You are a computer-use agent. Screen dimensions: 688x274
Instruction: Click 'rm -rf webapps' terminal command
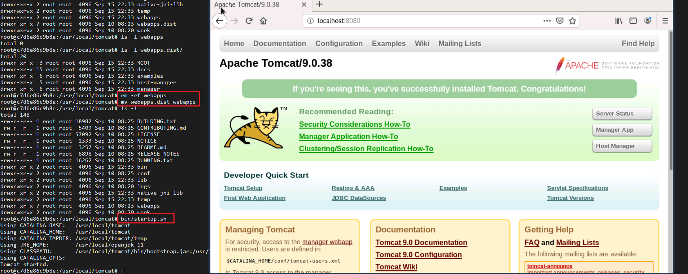(144, 96)
